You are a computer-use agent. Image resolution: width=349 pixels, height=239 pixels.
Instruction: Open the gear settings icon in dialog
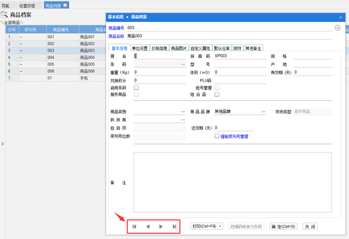click(338, 28)
